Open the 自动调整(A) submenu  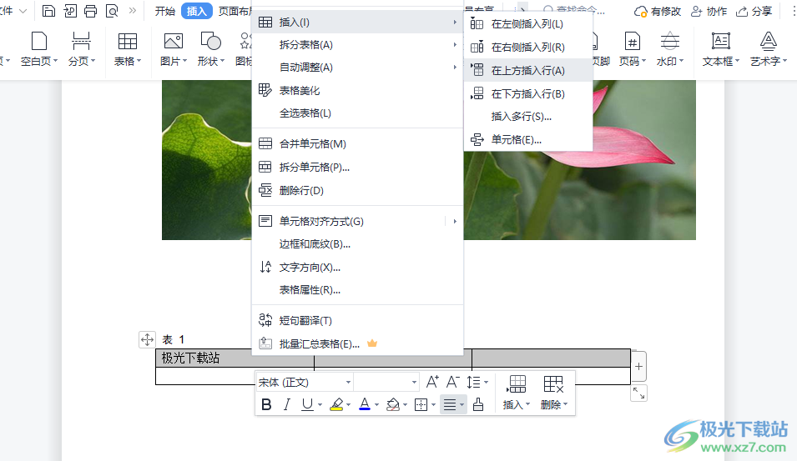point(357,67)
